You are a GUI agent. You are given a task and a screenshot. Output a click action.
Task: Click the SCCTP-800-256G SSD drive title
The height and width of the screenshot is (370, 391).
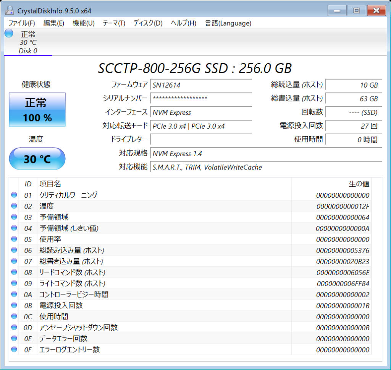(195, 68)
